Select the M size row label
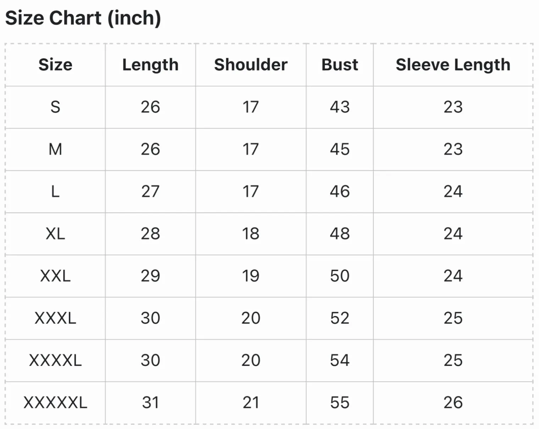 (55, 149)
